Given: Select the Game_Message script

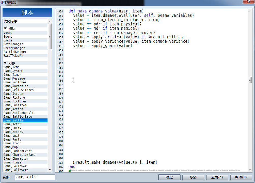Looking at the screenshot, I should coord(25,79).
